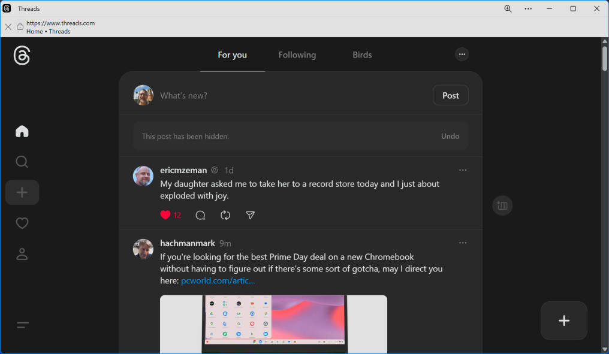Expand the feed options menu beside the Birds tab
This screenshot has width=609, height=354.
[462, 55]
